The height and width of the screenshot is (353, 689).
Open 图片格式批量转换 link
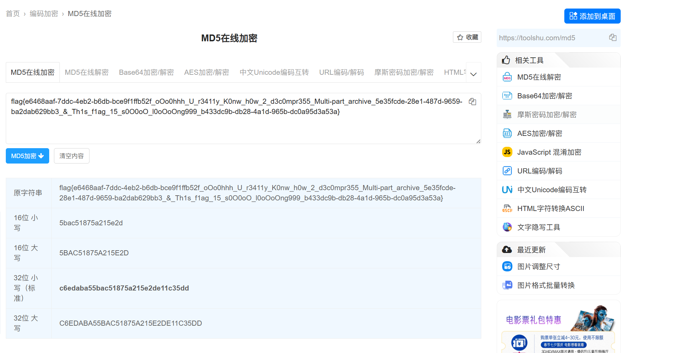pyautogui.click(x=546, y=285)
